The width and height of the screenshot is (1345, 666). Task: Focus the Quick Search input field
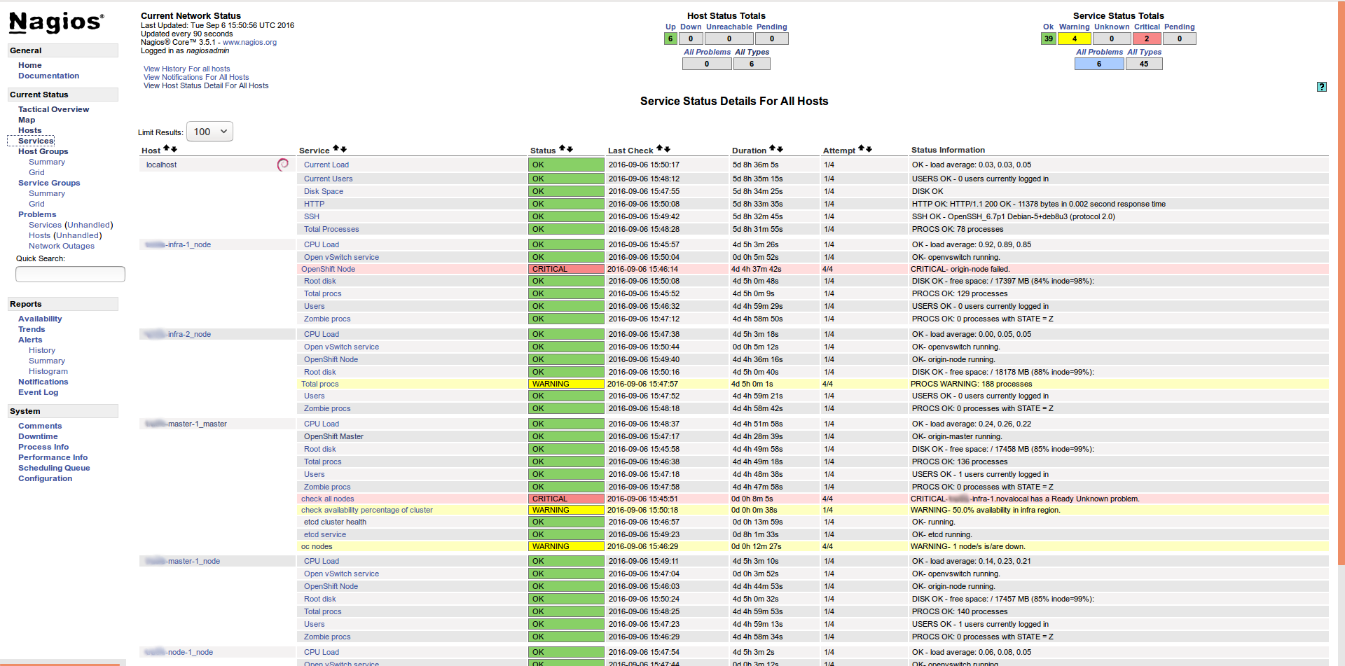(x=70, y=274)
